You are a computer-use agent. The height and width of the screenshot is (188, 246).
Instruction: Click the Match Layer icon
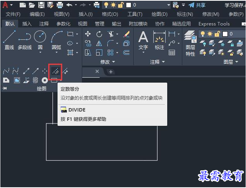[x=240, y=53]
